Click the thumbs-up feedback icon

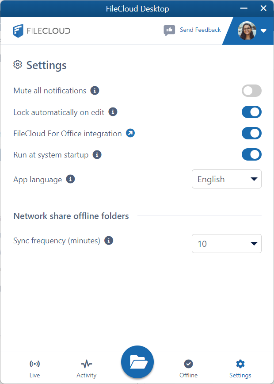tap(169, 30)
